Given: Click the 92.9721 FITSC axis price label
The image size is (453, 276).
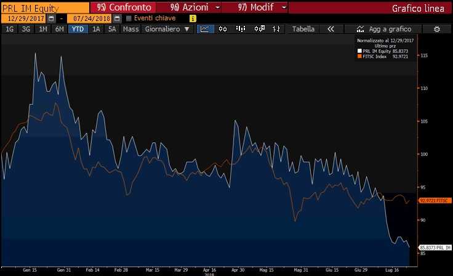Looking at the screenshot, I should click(x=435, y=200).
